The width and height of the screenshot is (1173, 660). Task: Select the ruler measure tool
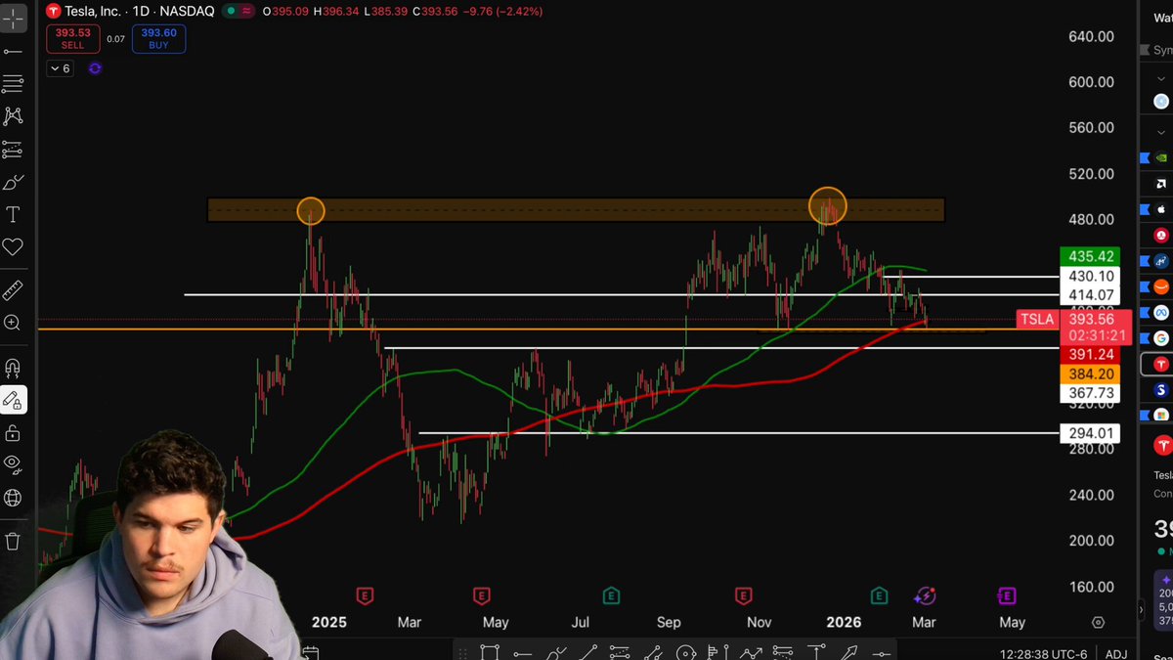click(13, 290)
